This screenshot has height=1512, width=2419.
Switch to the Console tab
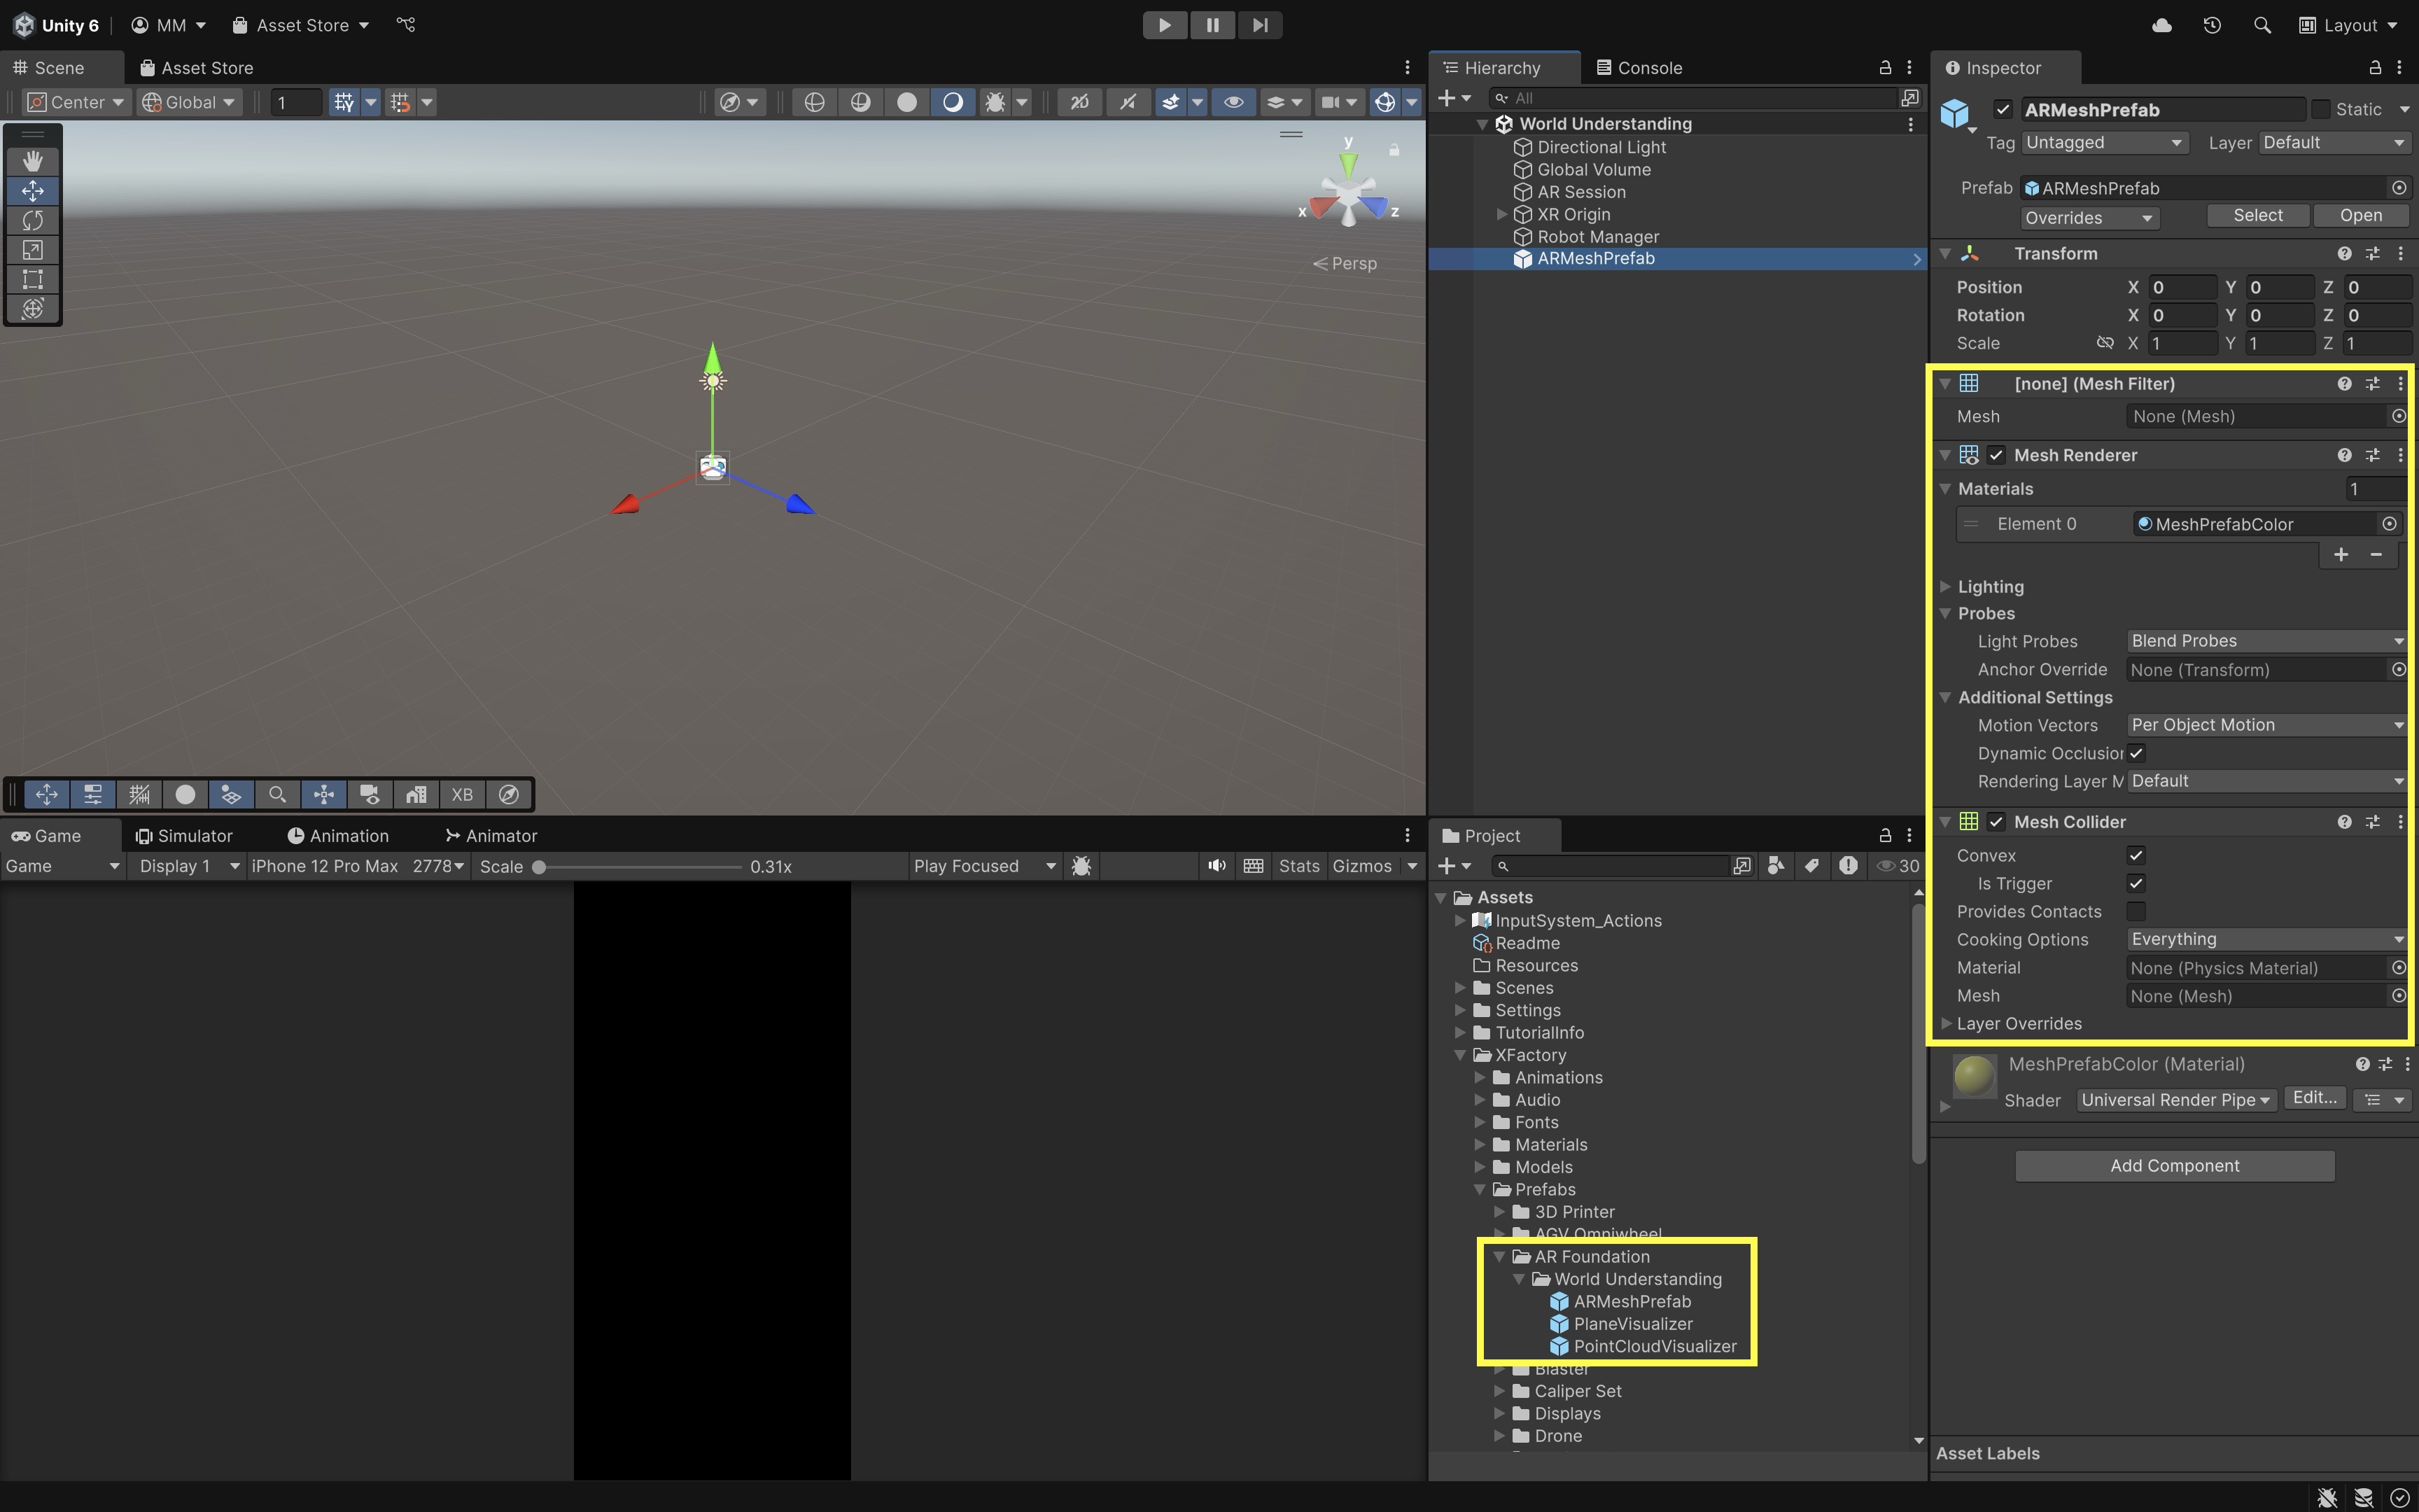1639,68
